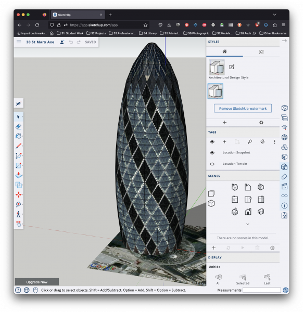Image resolution: width=303 pixels, height=312 pixels.
Task: Select the Walk tool
Action: [x=18, y=214]
